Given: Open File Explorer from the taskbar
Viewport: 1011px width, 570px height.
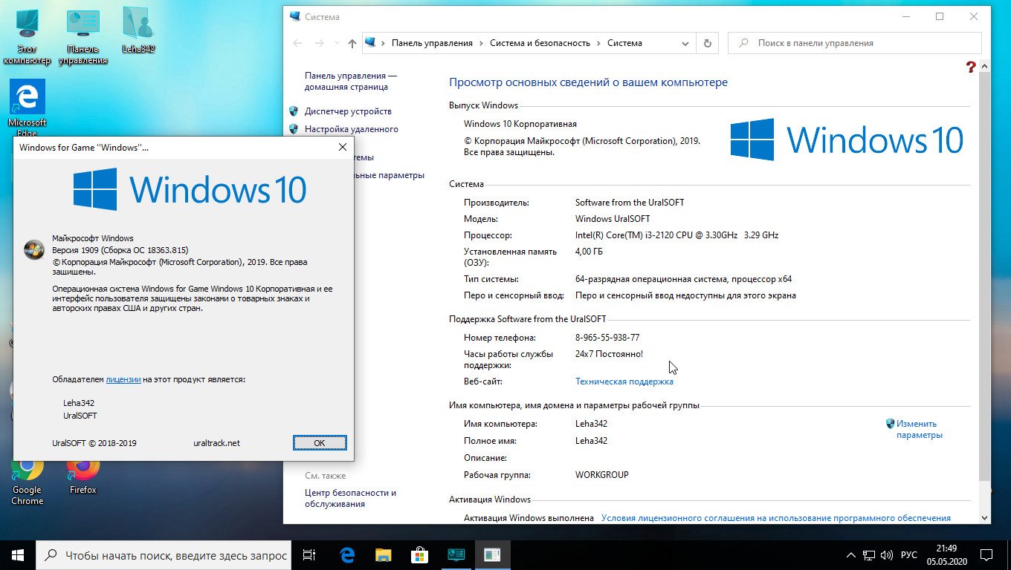Looking at the screenshot, I should tap(383, 554).
